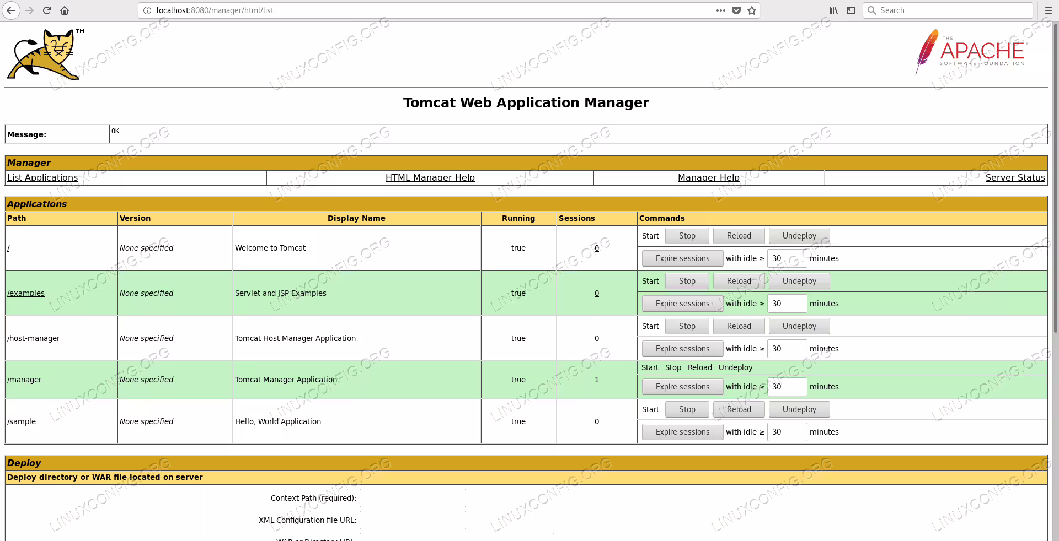Click the Context Path input field
This screenshot has width=1059, height=541.
tap(413, 498)
